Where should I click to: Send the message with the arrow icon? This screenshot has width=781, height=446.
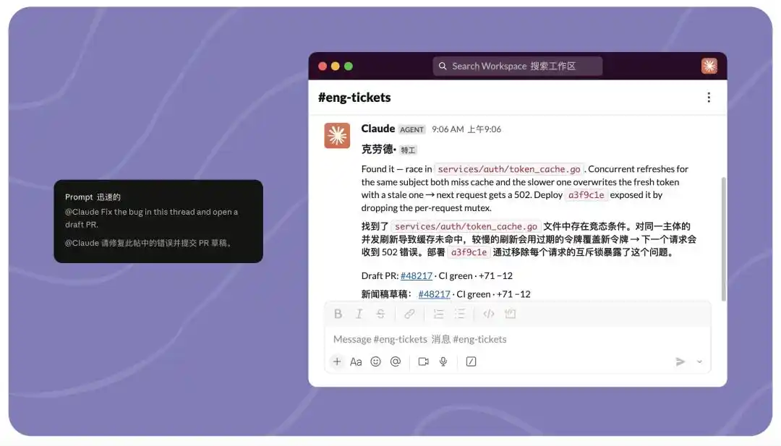[680, 361]
